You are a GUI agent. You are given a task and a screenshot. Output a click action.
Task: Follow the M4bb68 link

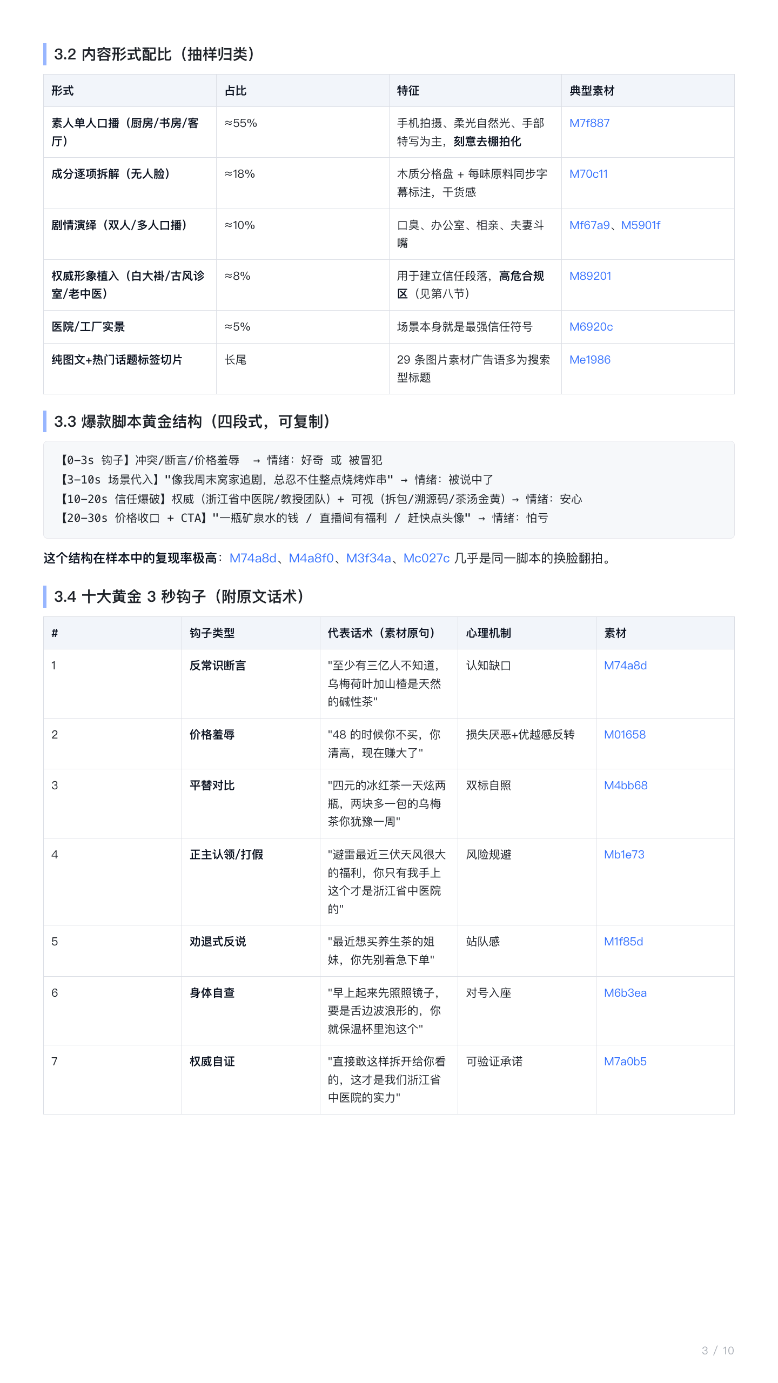(x=626, y=786)
